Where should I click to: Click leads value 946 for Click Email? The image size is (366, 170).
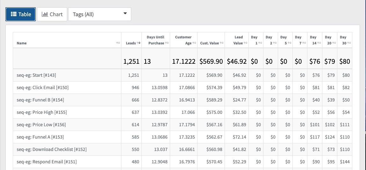coord(135,88)
